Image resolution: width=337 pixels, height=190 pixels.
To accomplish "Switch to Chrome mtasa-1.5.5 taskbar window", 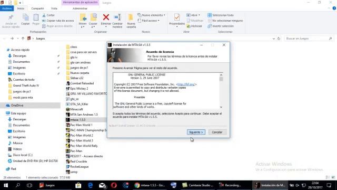I will point(150,185).
